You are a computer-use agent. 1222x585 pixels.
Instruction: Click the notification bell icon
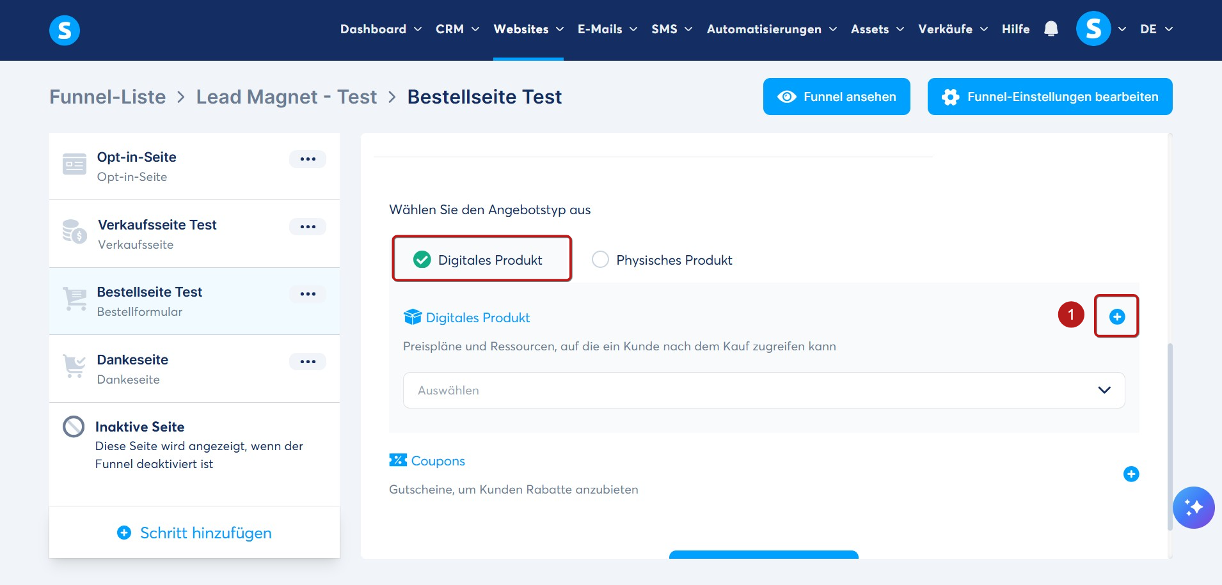(x=1051, y=29)
